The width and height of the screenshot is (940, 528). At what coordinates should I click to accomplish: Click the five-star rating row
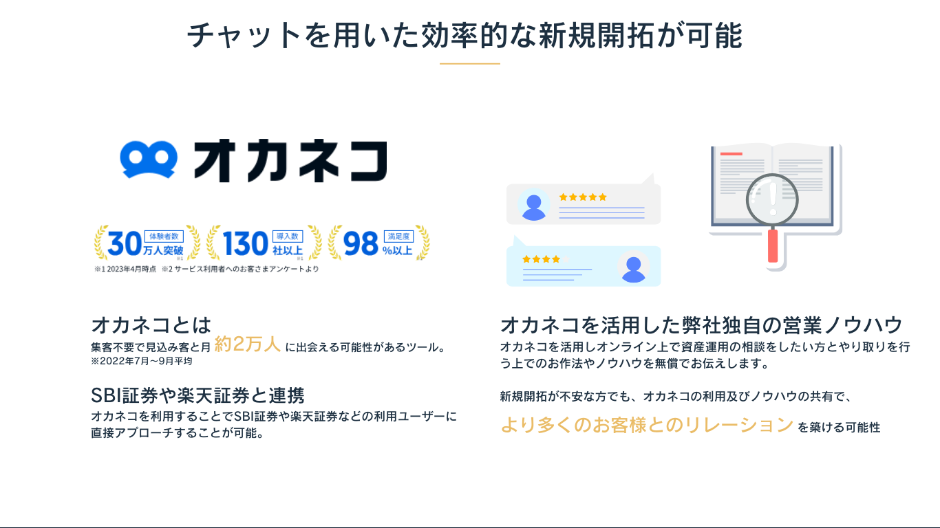click(x=583, y=197)
